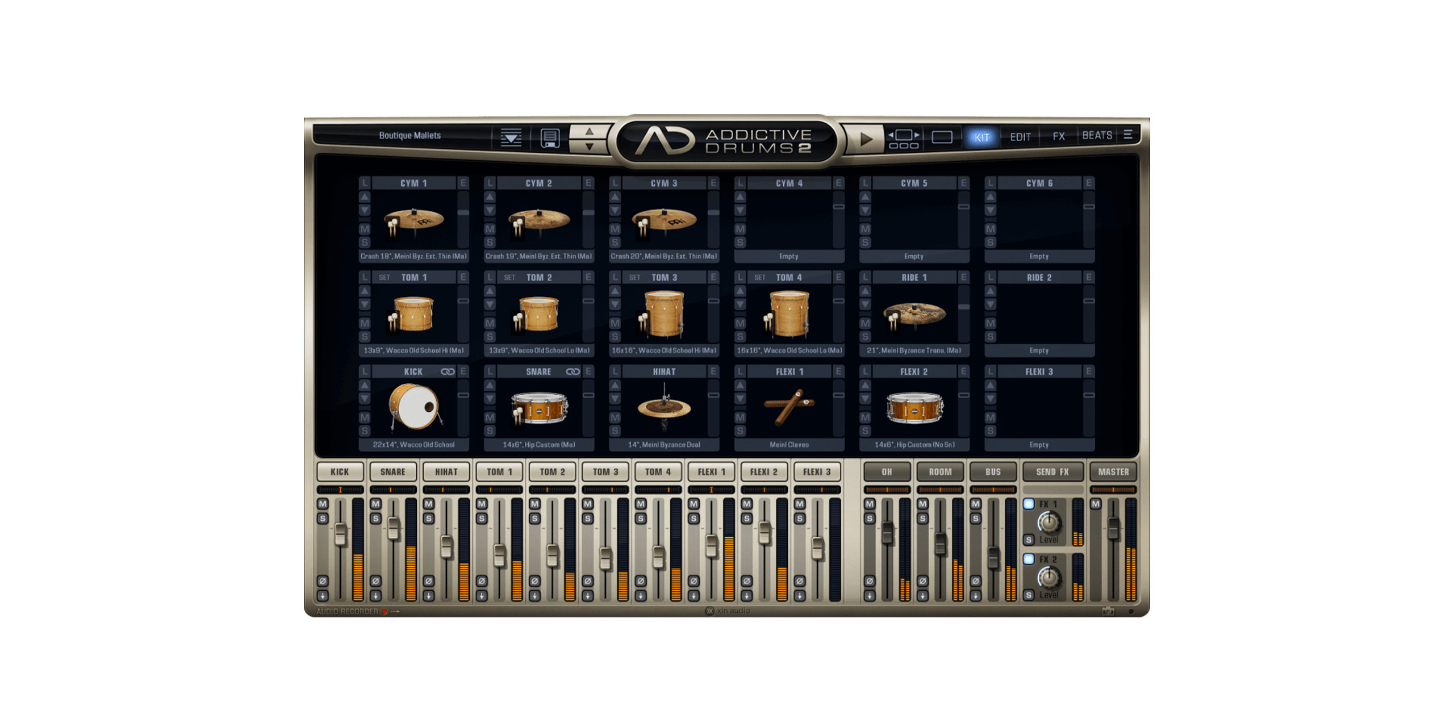
Task: Click the L load icon on Hihat
Action: coord(615,371)
